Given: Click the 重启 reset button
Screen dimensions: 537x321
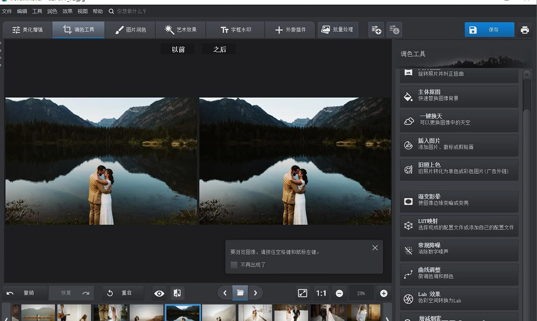Looking at the screenshot, I should (123, 293).
